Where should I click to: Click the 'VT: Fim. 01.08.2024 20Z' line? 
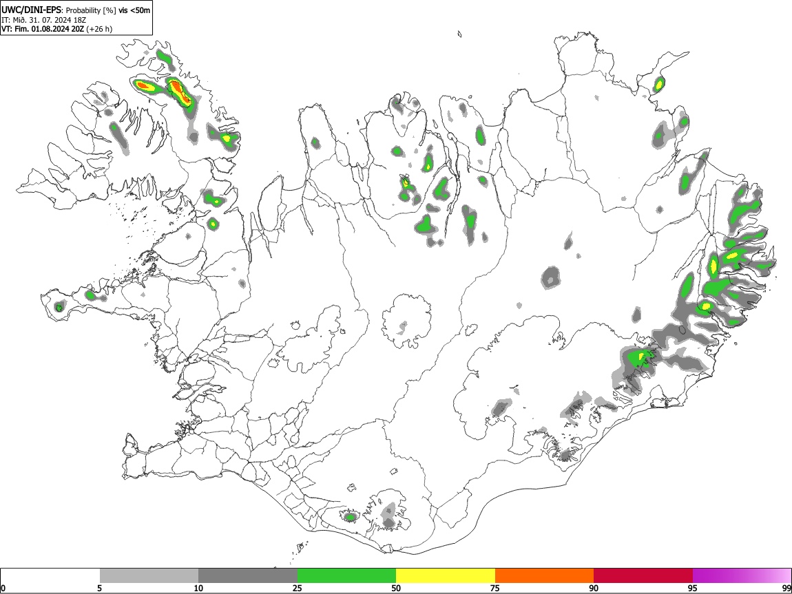tap(43, 30)
